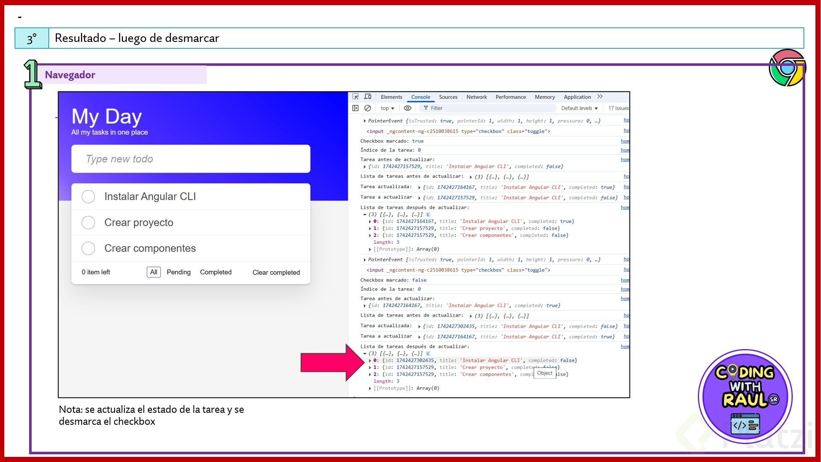Open the Default levels dropdown
Viewport: 821px width, 462px height.
579,108
